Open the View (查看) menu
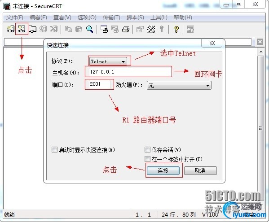 click(62, 17)
